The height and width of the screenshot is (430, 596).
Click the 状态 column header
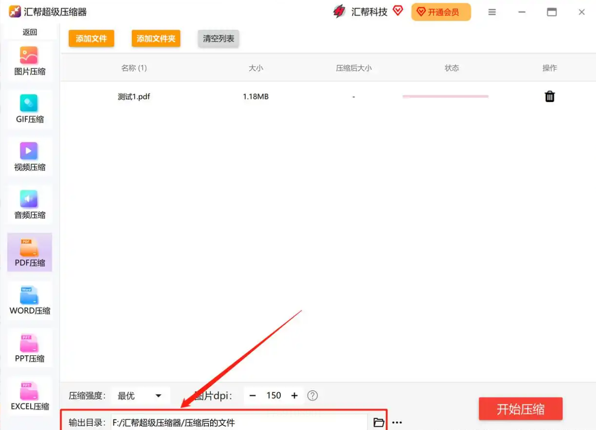(x=452, y=68)
